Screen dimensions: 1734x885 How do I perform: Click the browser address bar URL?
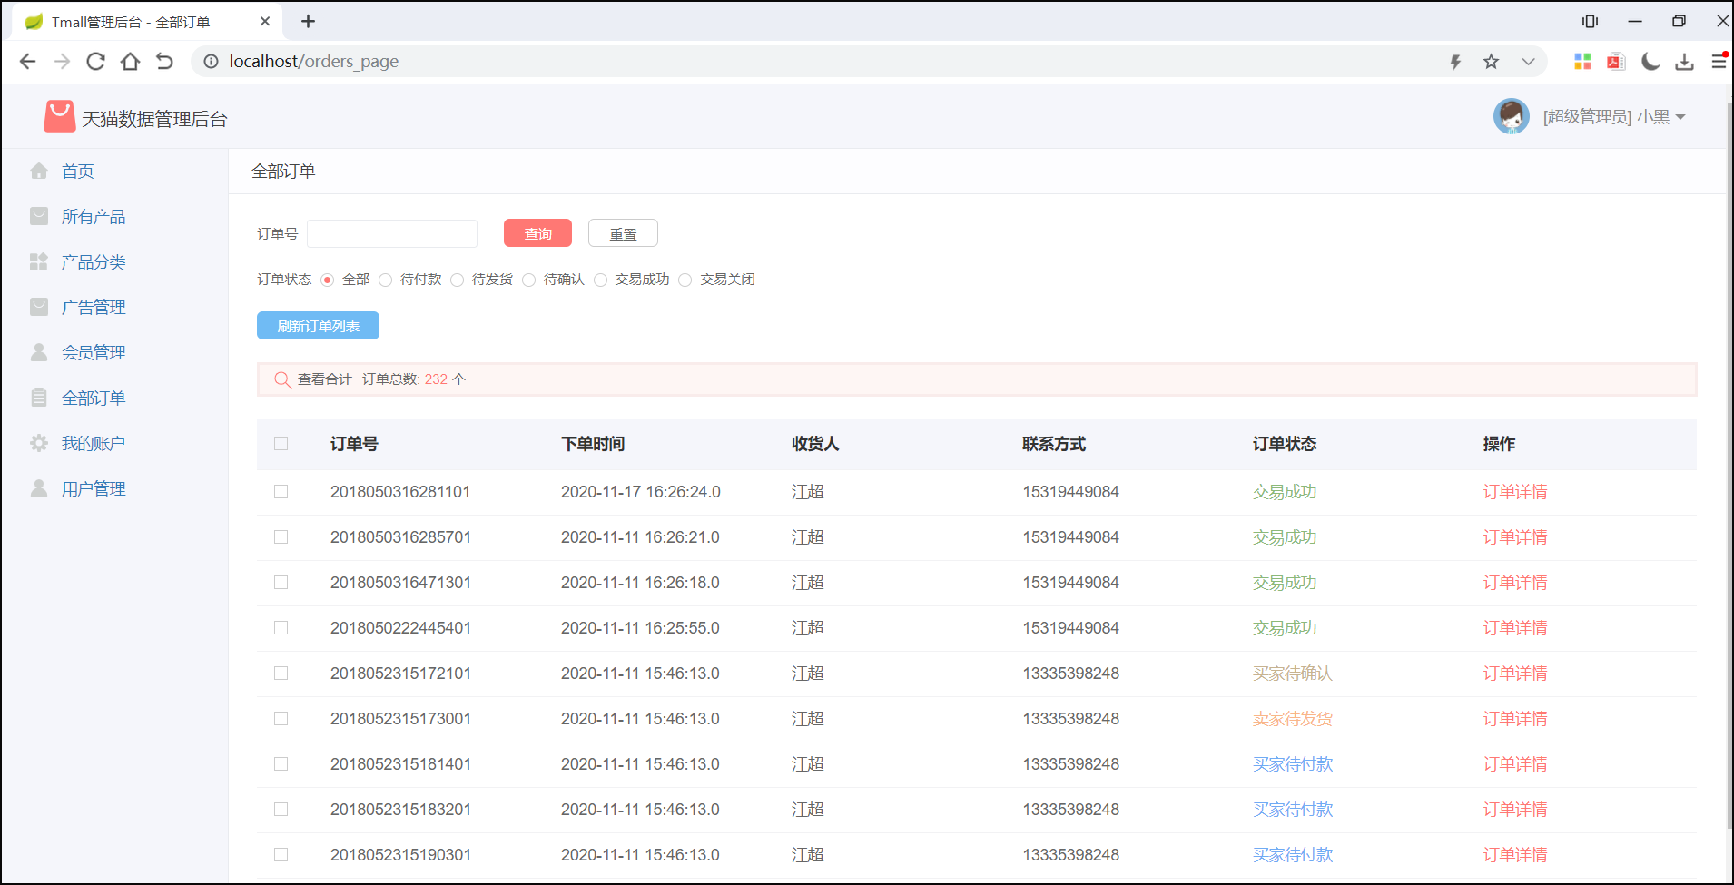coord(313,61)
